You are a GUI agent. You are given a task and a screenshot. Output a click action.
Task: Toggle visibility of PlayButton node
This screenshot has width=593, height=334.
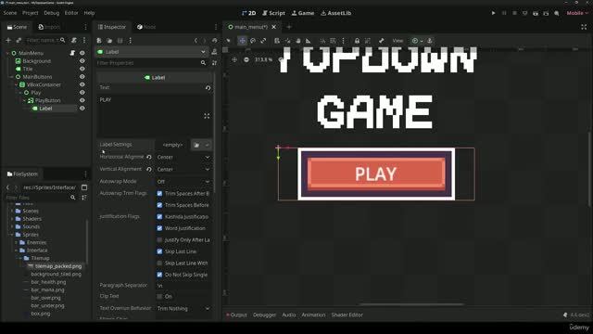click(x=82, y=100)
